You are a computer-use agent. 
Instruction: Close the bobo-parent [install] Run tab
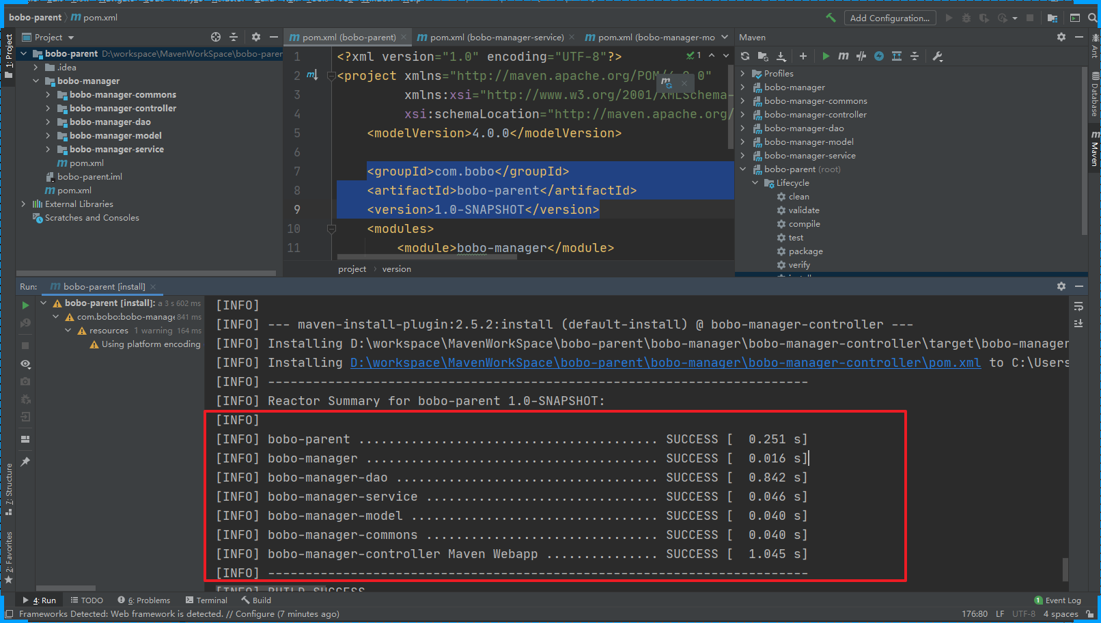coord(153,287)
